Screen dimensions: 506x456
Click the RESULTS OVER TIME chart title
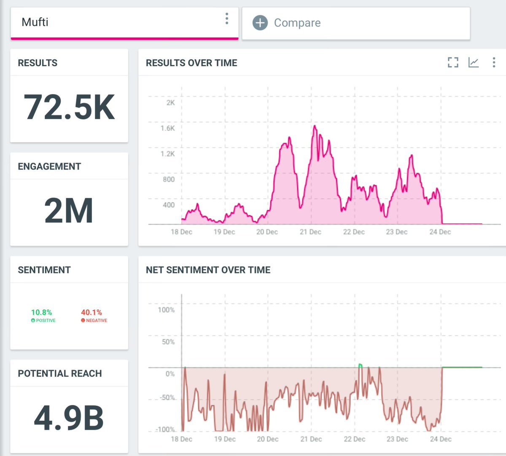[x=191, y=63]
